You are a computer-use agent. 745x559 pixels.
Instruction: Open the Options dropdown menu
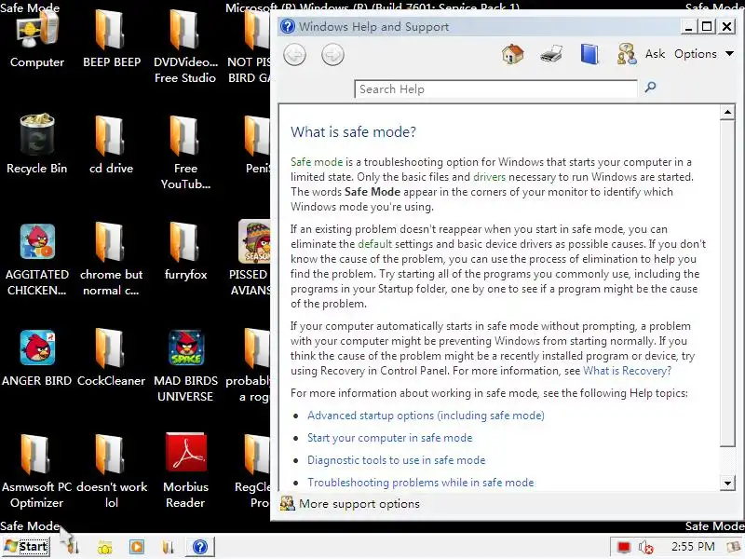[x=704, y=54]
